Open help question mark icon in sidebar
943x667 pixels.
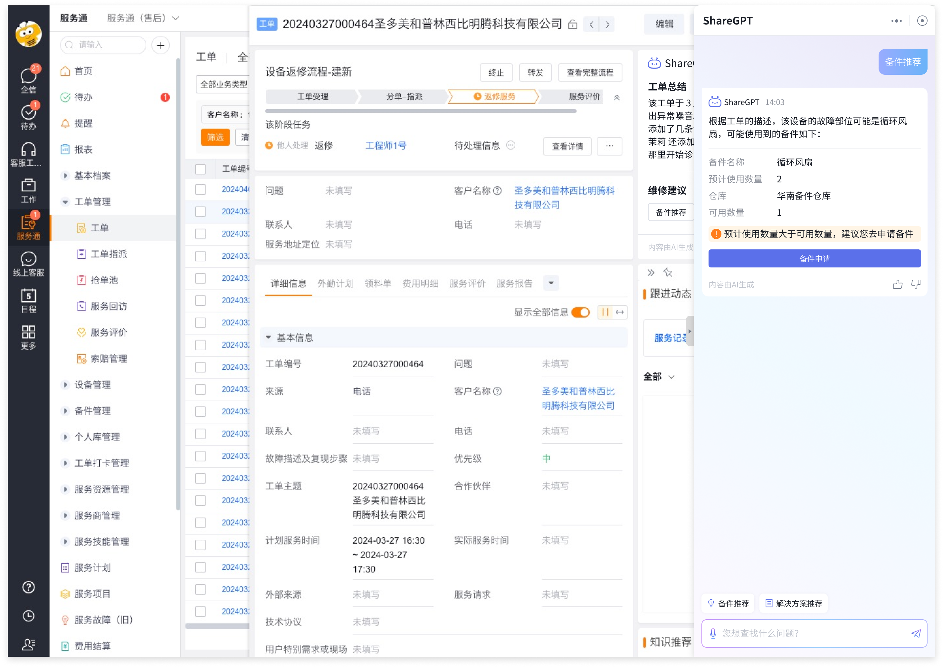[28, 588]
